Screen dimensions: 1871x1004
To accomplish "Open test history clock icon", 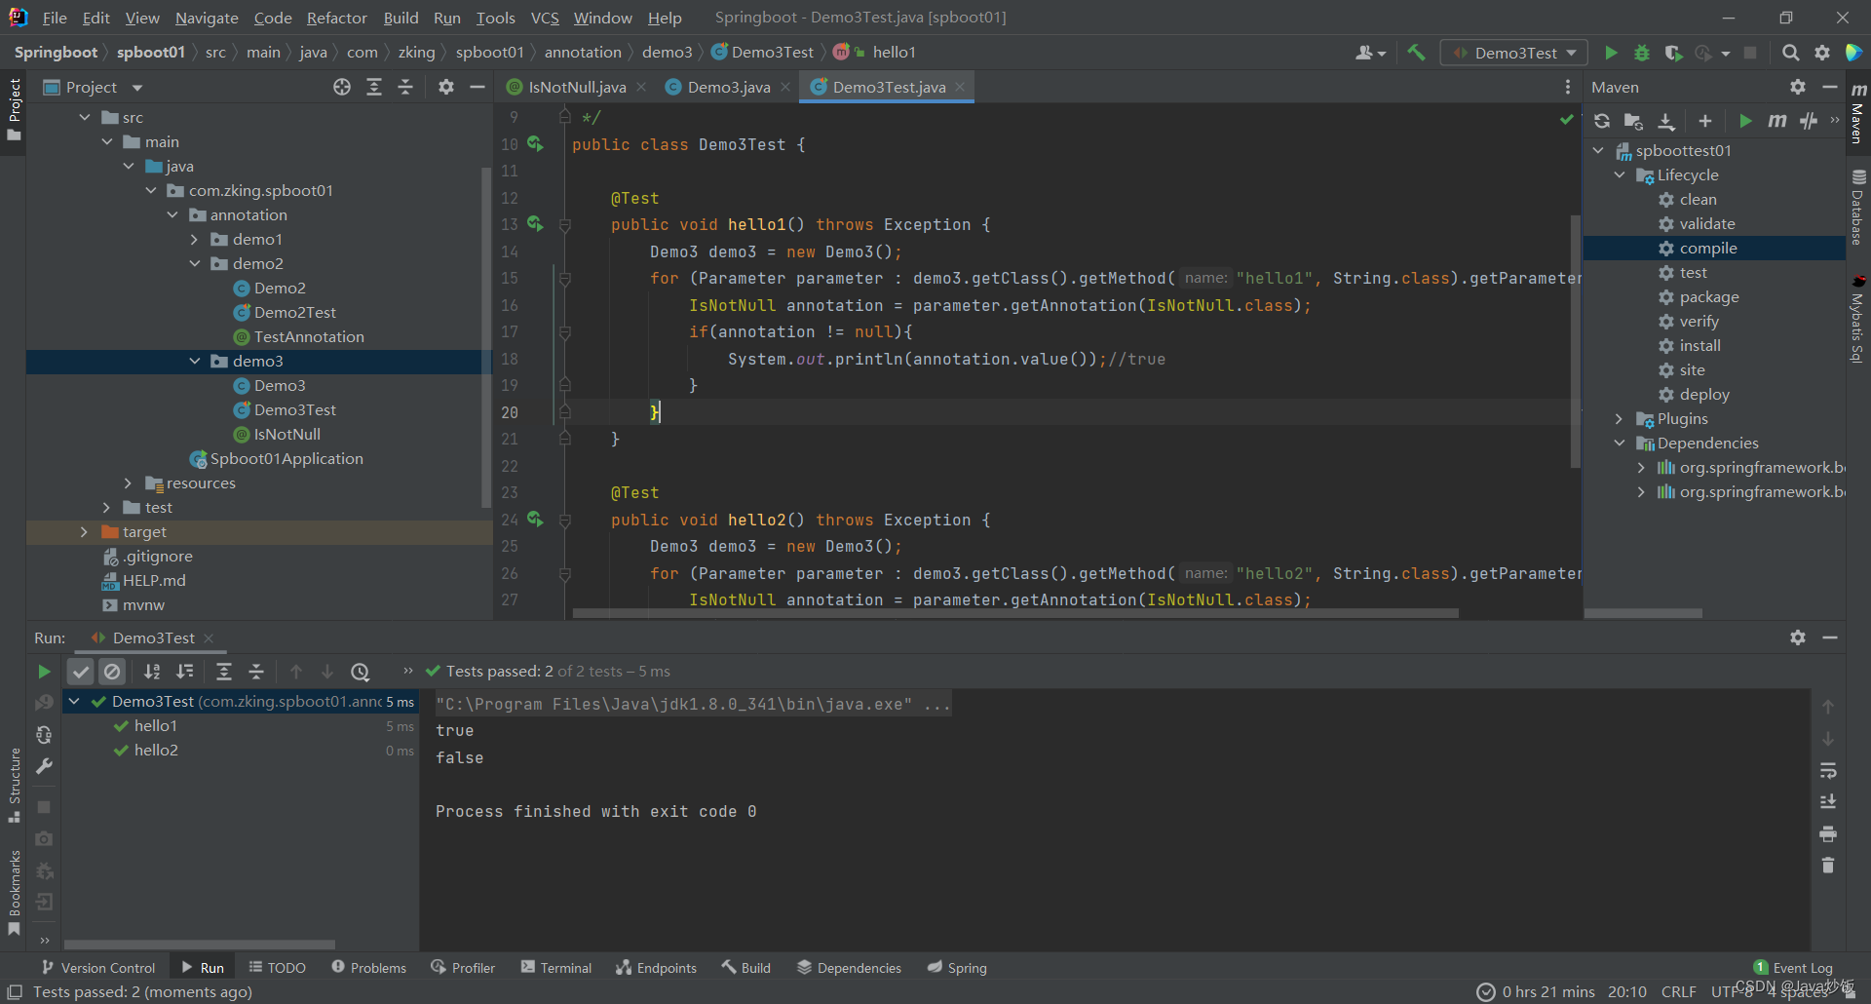I will (x=360, y=672).
